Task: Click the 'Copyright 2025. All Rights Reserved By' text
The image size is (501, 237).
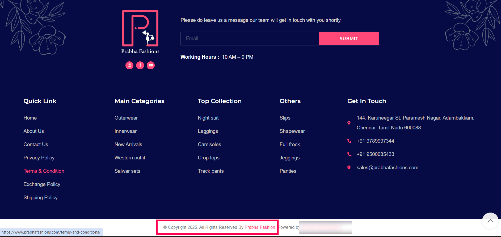Action: [203, 227]
